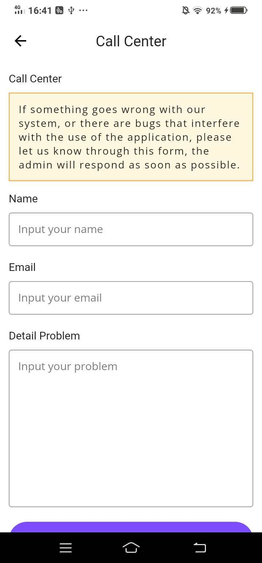Image resolution: width=262 pixels, height=563 pixels.
Task: Tap the three-dot status overflow icon
Action: [83, 11]
